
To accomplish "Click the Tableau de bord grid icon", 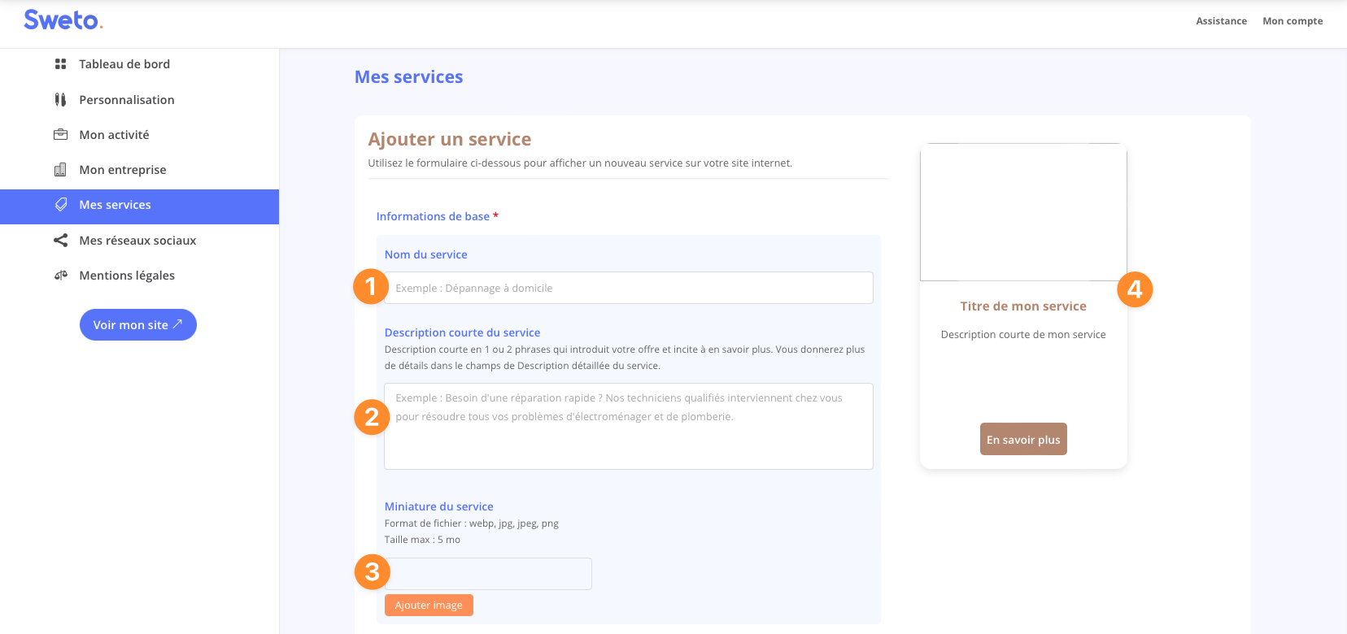I will click(x=60, y=64).
